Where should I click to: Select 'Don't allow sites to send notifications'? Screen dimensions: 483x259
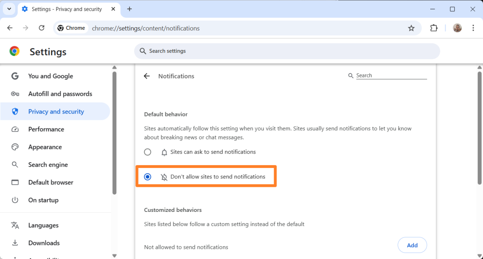pyautogui.click(x=147, y=176)
